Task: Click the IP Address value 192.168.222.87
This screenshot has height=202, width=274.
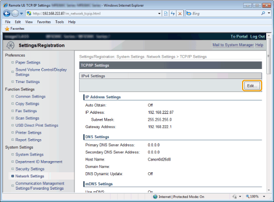Action: (x=161, y=112)
